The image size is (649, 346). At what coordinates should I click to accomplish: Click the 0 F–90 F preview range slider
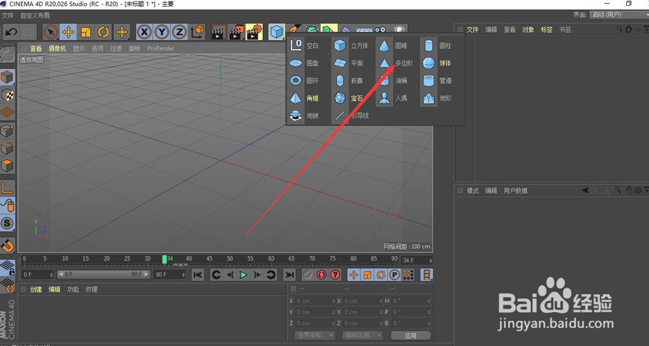click(103, 275)
